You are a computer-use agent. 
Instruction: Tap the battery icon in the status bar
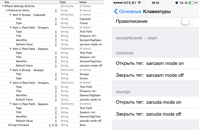pyautogui.click(x=192, y=3)
